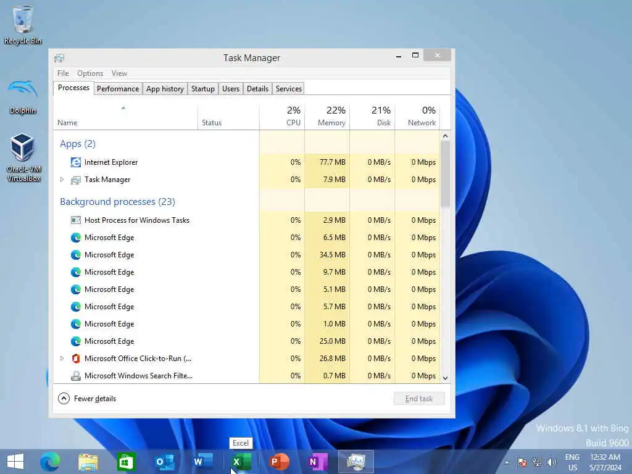
Task: Sort by Name column header
Action: (x=125, y=117)
